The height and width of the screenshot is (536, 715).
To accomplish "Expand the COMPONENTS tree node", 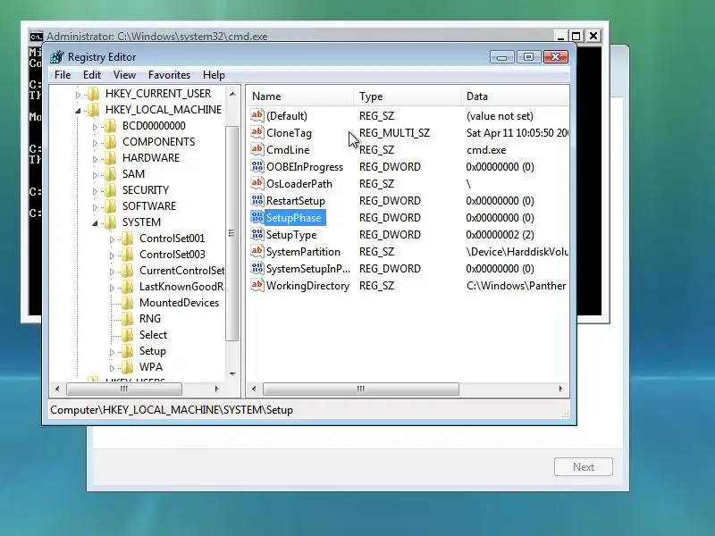I will pos(95,143).
